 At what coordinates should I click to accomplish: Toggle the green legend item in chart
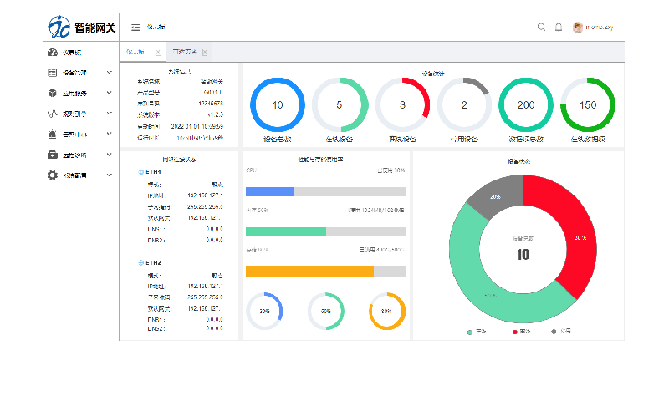pos(469,332)
